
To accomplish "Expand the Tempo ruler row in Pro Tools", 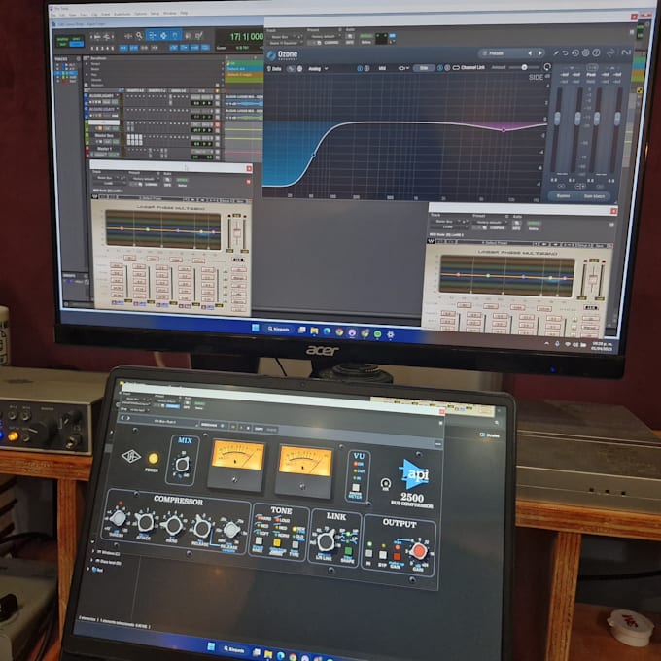I will pyautogui.click(x=87, y=64).
